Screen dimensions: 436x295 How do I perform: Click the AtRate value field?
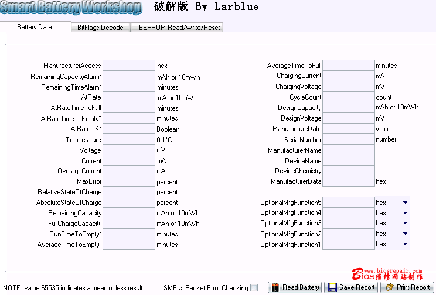(x=129, y=97)
